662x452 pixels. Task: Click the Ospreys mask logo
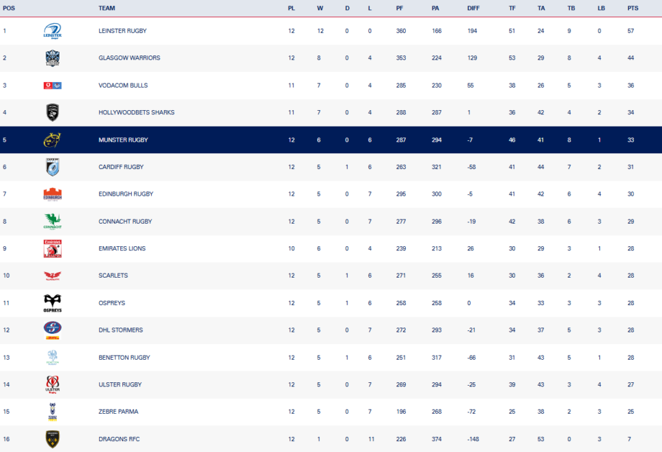53,302
